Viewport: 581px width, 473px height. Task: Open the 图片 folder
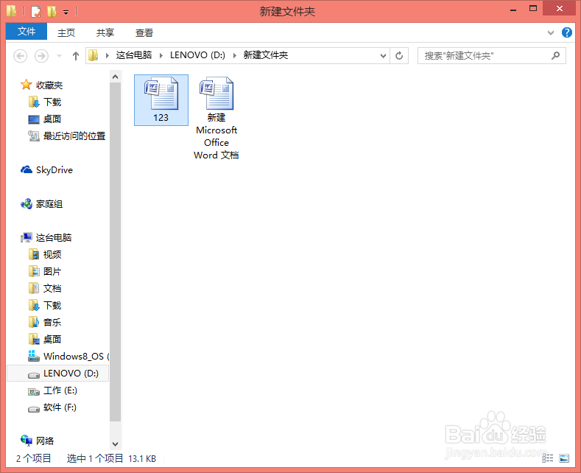tap(44, 272)
